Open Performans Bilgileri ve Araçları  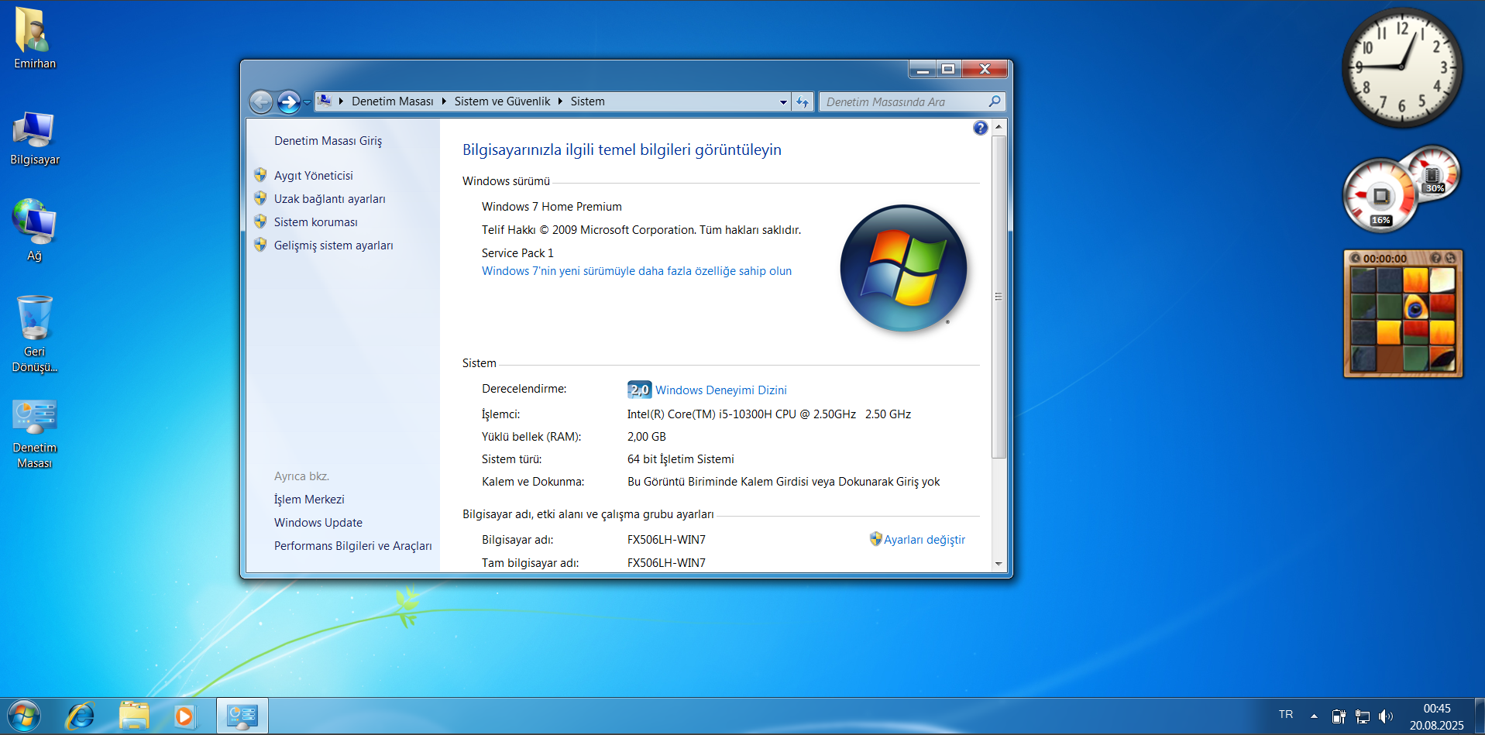[x=352, y=546]
